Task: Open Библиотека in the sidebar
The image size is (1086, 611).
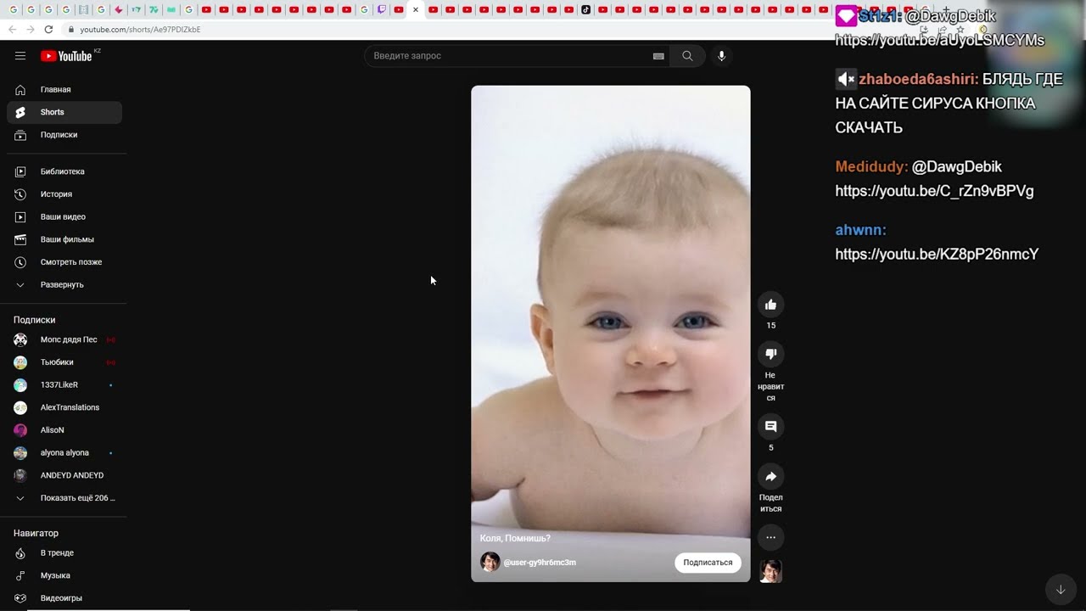Action: [64, 171]
